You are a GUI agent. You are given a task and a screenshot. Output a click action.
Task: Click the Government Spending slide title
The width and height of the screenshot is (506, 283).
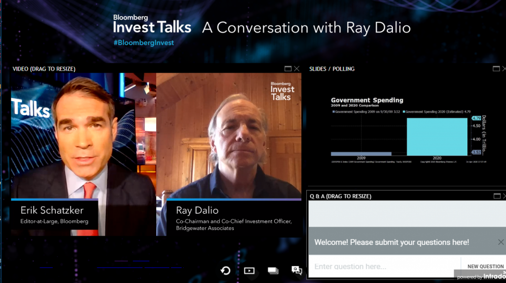[367, 100]
